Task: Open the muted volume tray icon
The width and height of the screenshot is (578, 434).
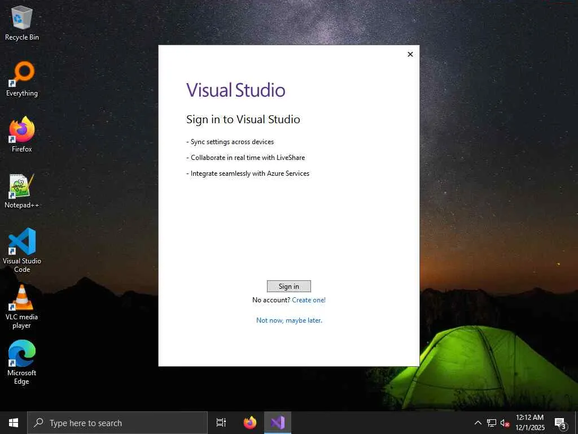Action: click(x=505, y=423)
